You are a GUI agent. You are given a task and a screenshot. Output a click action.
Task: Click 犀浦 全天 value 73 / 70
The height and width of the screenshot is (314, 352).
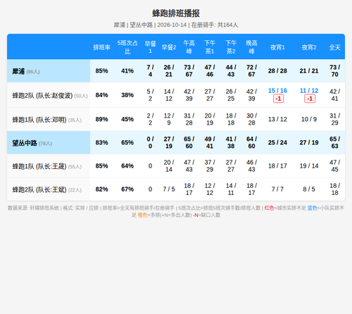click(334, 71)
